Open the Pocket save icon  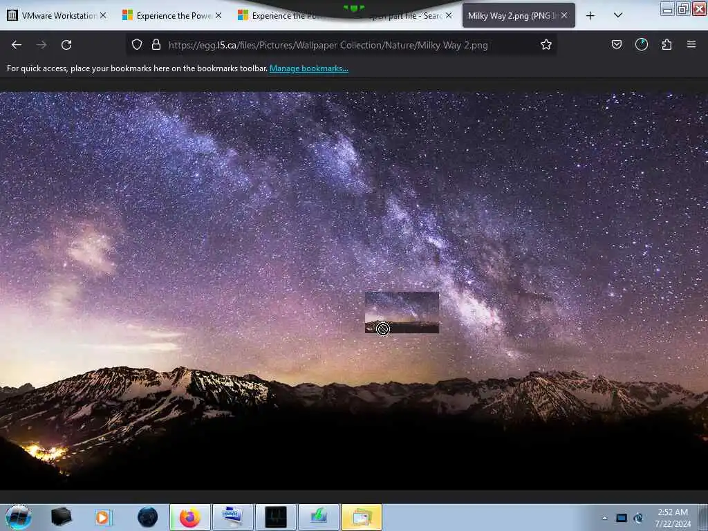click(616, 44)
